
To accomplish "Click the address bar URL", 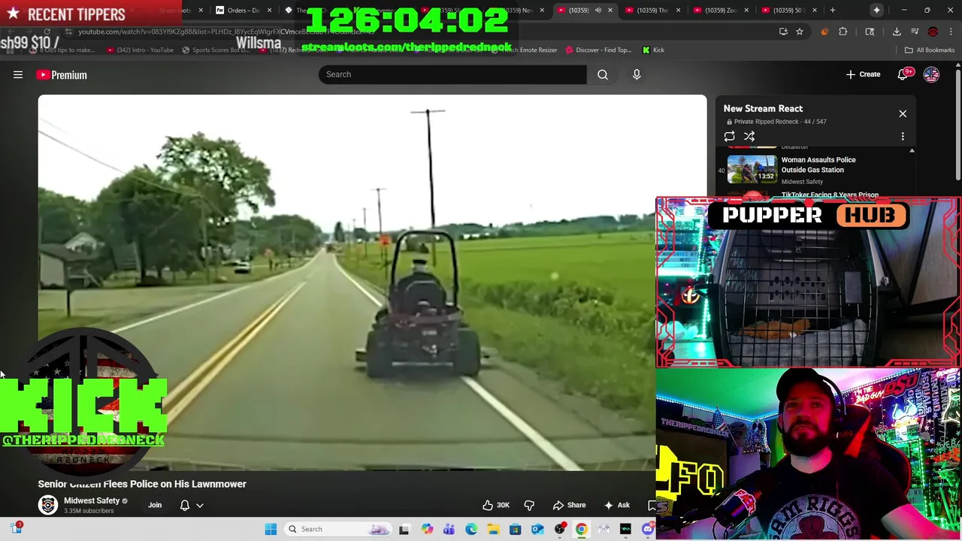I will (225, 32).
